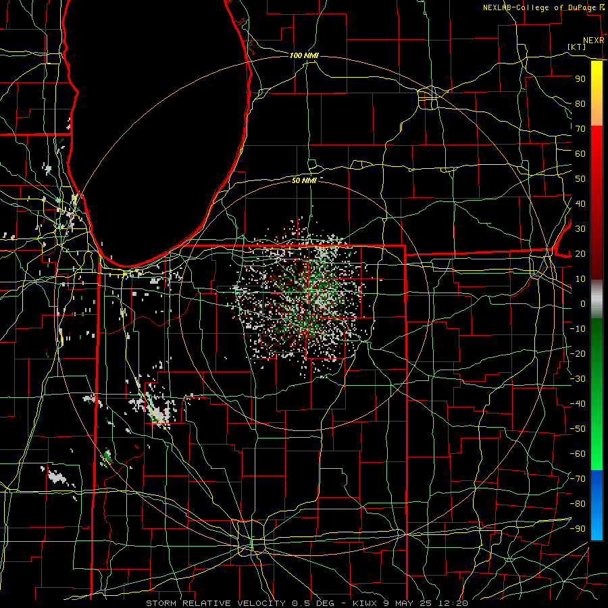608x608 pixels.
Task: Click the -30 value on the velocity scale
Action: coord(578,379)
